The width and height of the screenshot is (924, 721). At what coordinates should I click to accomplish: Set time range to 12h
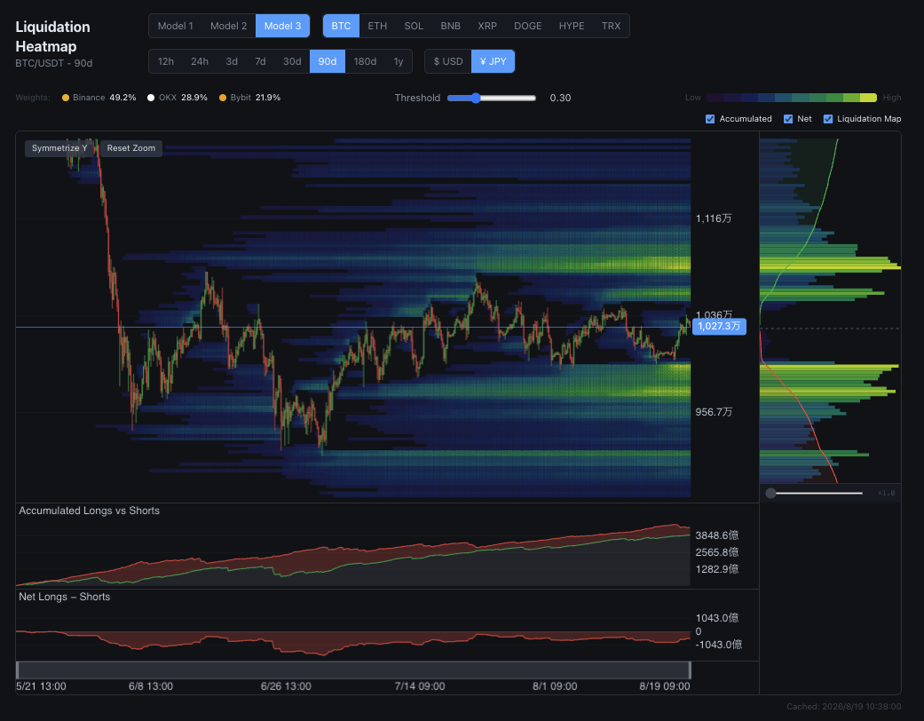click(x=166, y=61)
